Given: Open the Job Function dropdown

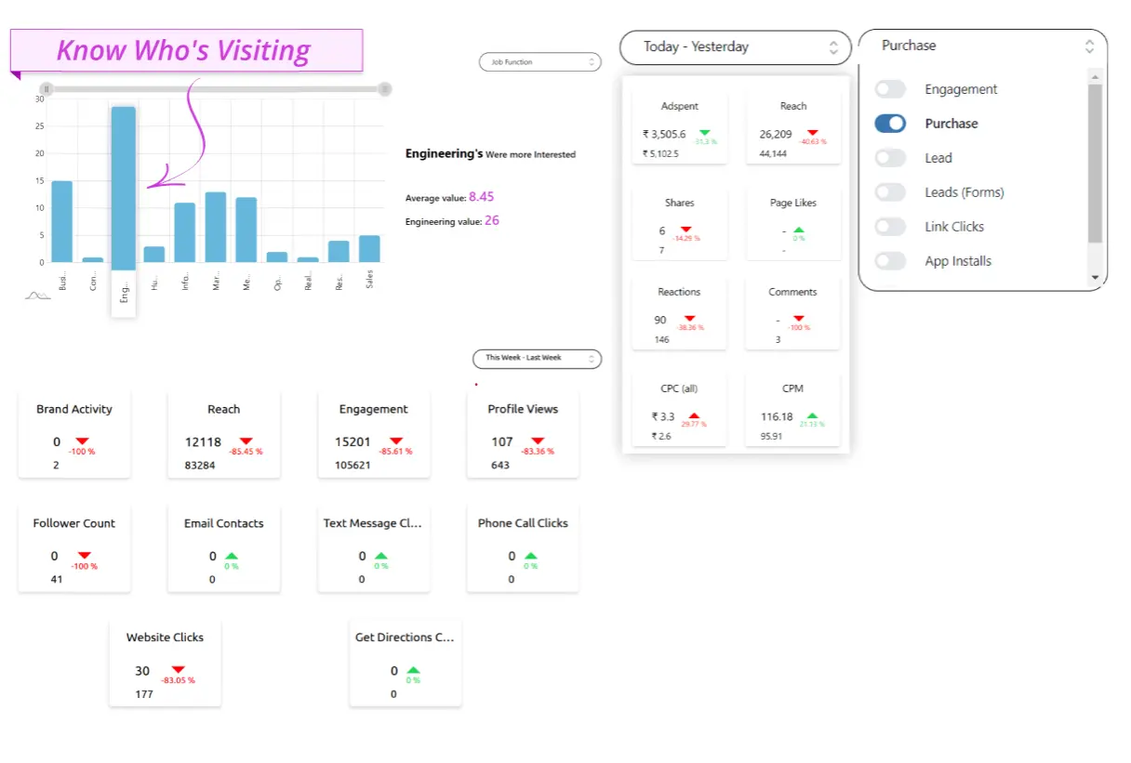Looking at the screenshot, I should pyautogui.click(x=540, y=62).
